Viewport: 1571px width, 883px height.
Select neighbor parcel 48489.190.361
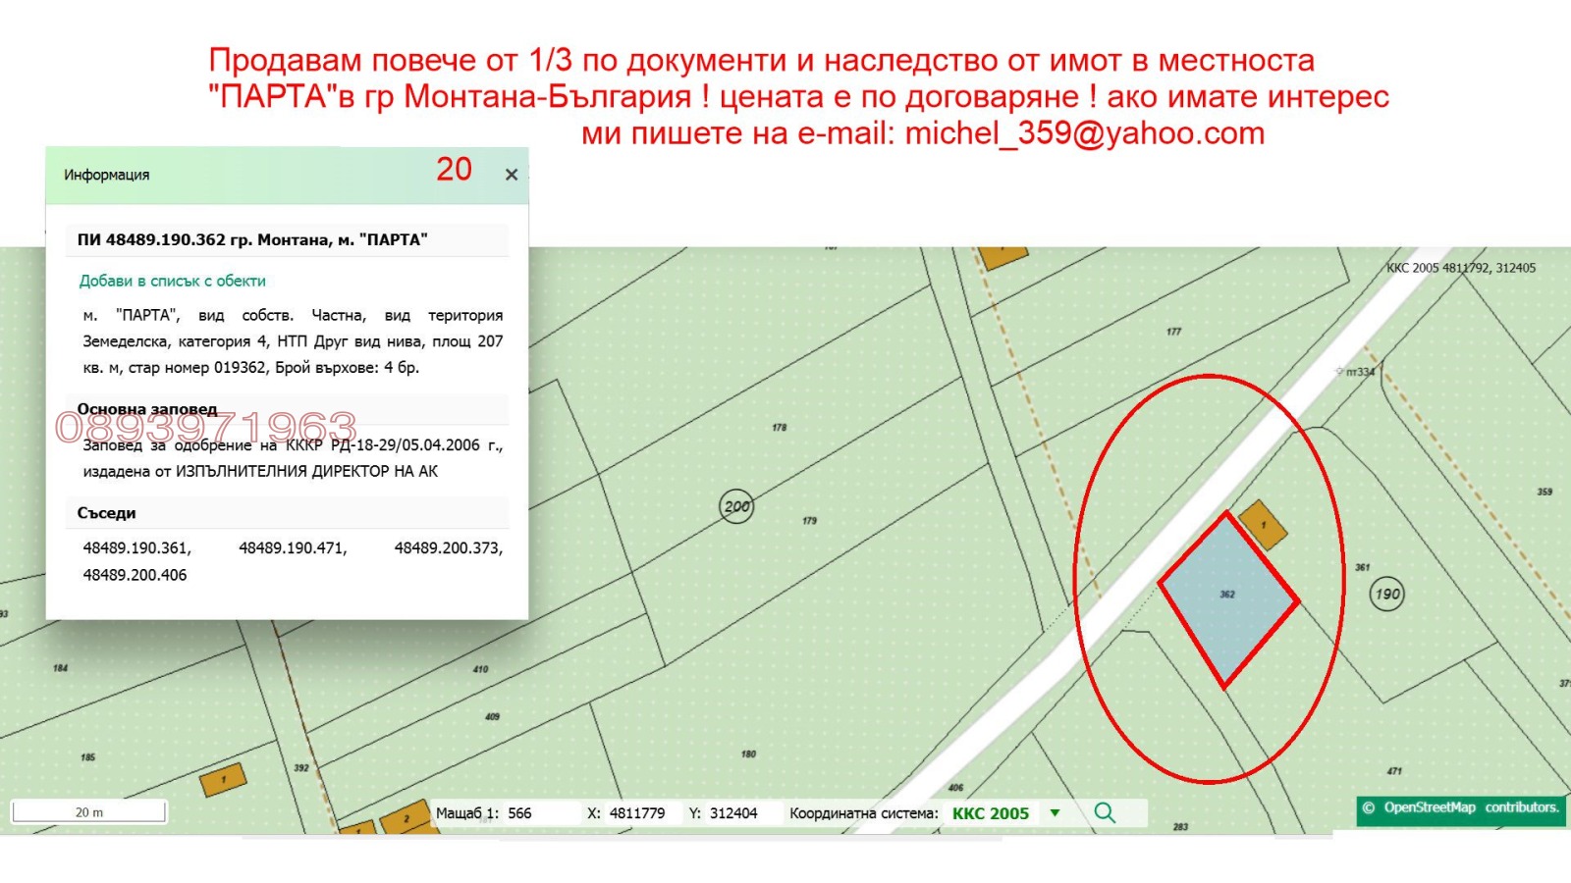click(x=137, y=549)
